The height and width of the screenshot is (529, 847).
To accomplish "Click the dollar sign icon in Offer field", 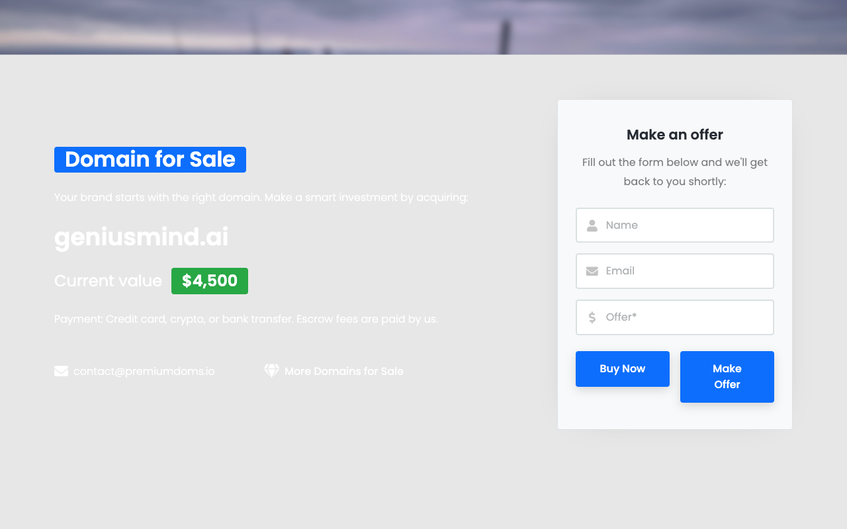I will pyautogui.click(x=592, y=317).
